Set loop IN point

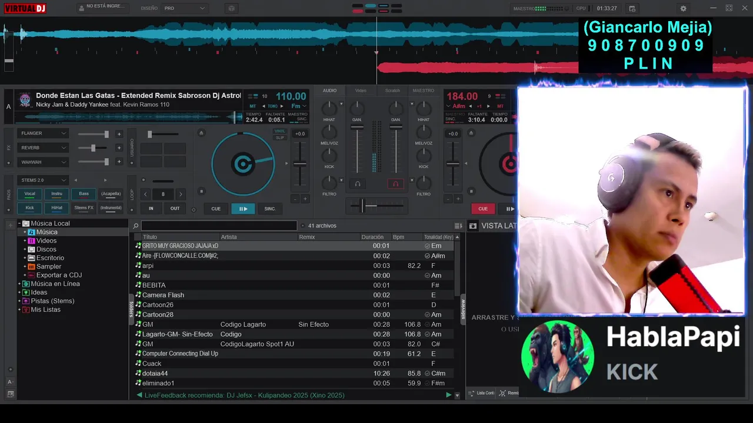(x=151, y=209)
